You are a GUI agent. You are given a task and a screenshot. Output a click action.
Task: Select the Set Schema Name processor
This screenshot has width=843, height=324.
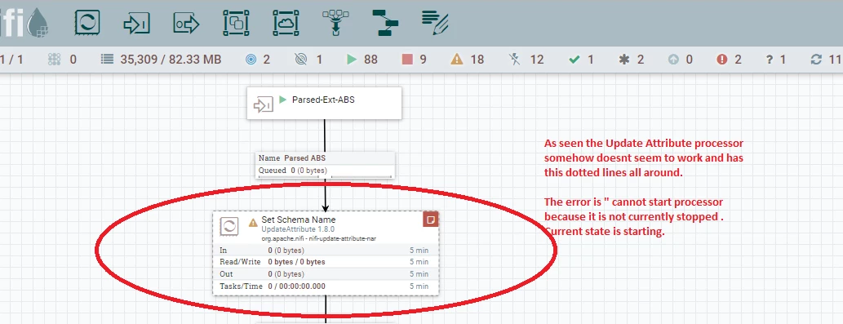click(x=326, y=252)
